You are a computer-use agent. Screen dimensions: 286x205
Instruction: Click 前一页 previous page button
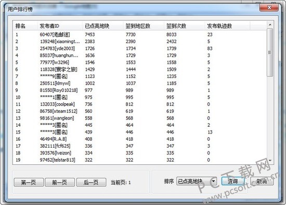(x=60, y=182)
